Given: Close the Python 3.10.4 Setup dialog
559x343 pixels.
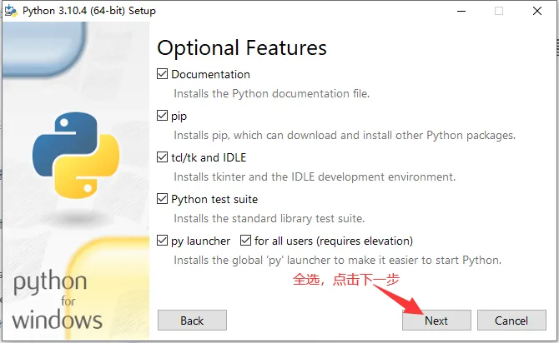Looking at the screenshot, I should [537, 11].
